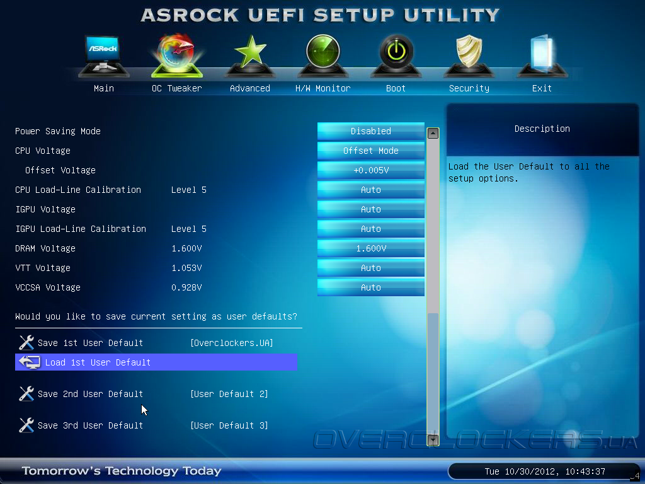This screenshot has height=484, width=645.
Task: Click the Description panel header
Action: coord(542,129)
